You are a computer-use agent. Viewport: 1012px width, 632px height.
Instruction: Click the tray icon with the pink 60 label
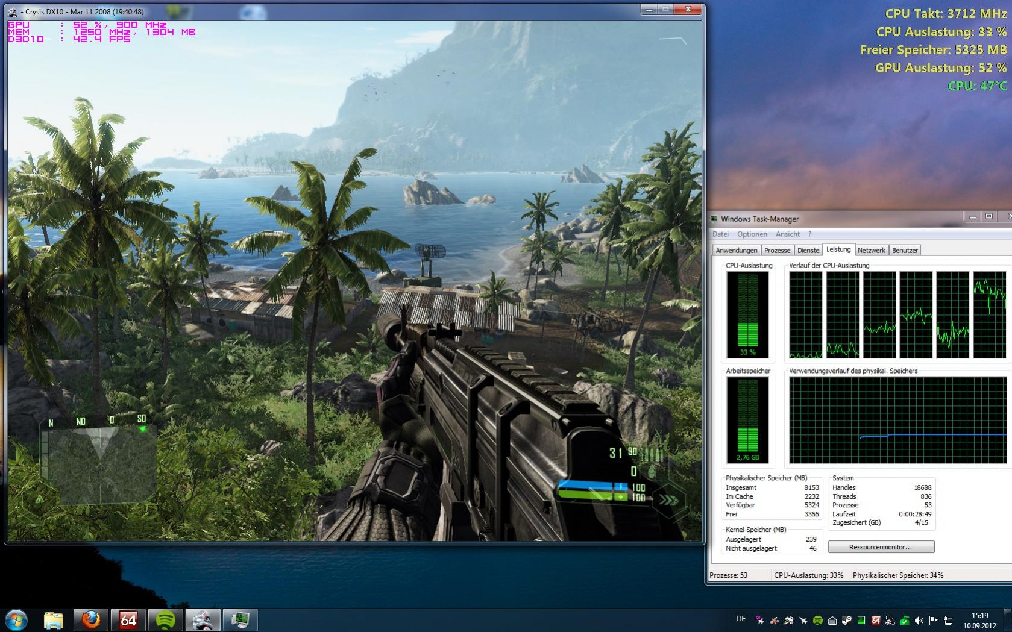760,620
